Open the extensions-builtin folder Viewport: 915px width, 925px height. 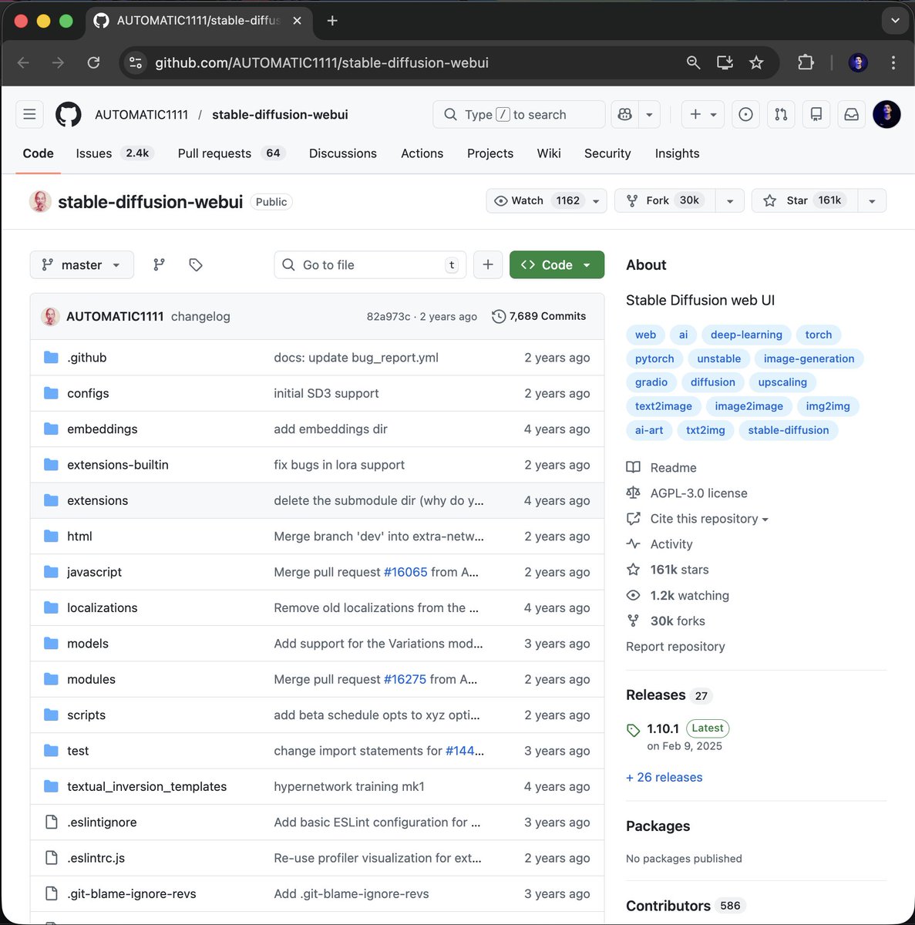(x=118, y=465)
